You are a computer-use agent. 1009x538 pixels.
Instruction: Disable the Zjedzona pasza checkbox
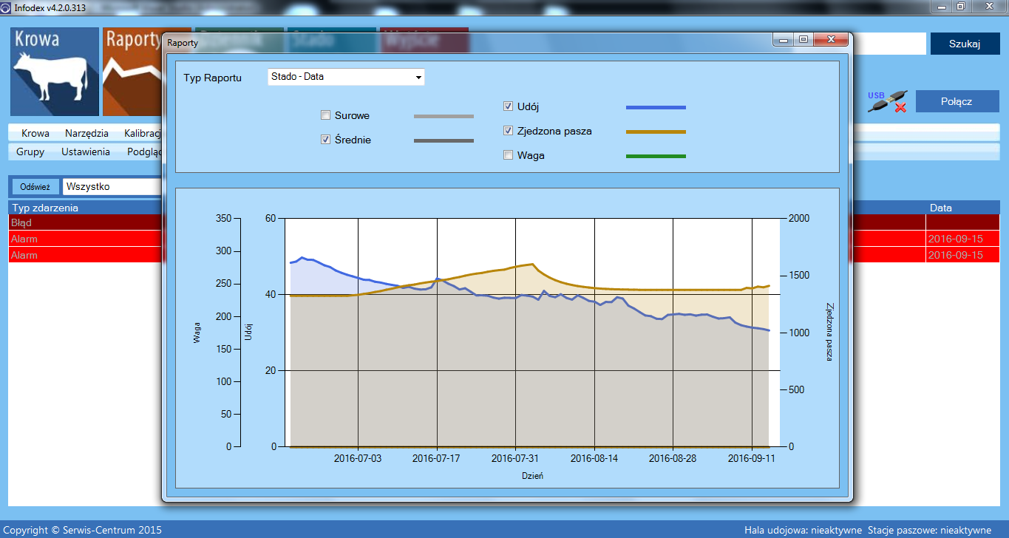point(508,131)
